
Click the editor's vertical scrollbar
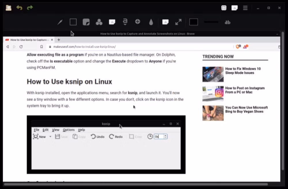pos(283,101)
